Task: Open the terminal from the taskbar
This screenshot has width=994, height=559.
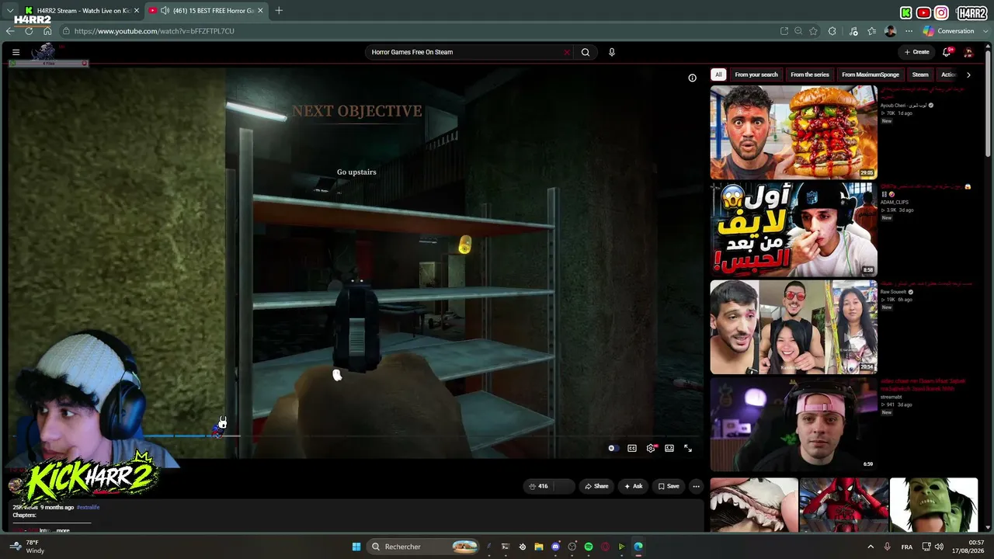Action: pyautogui.click(x=506, y=547)
